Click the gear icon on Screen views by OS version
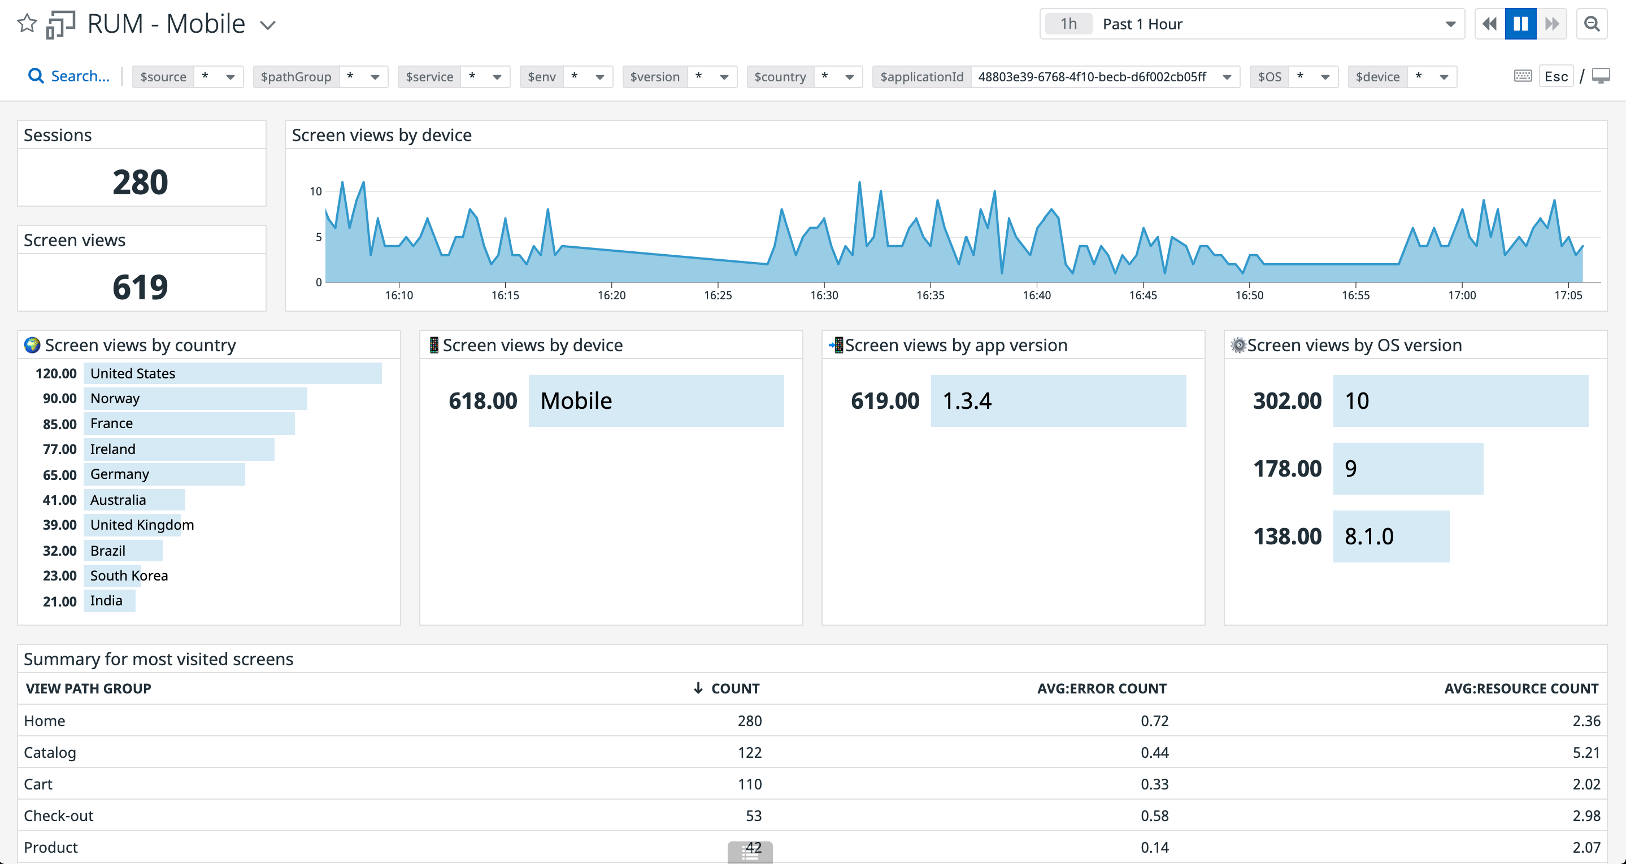Screen dimensions: 1626x864 1238,344
